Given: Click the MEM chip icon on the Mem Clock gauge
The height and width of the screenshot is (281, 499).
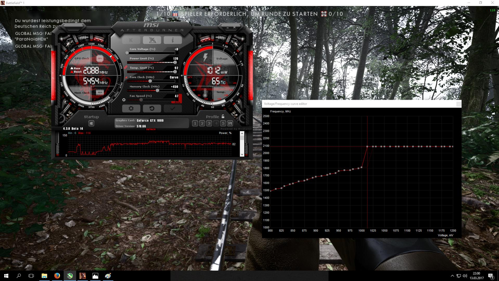Looking at the screenshot, I should point(100,92).
